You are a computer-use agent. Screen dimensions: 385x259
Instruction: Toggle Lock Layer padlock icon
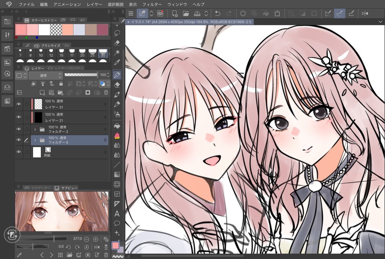coord(61,84)
